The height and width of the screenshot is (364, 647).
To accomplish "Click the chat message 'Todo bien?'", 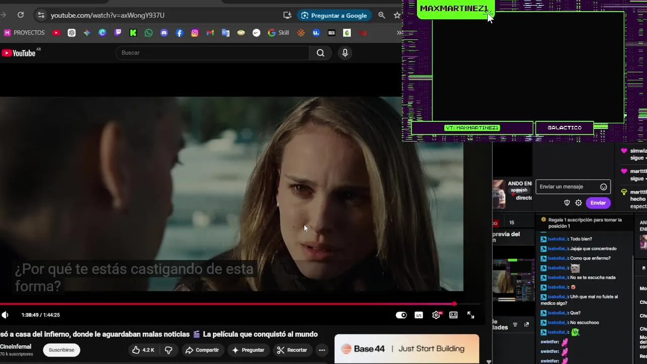I will coord(581,239).
